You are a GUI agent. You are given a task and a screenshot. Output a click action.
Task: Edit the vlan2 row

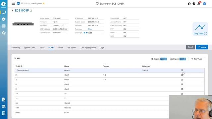tap(182, 75)
